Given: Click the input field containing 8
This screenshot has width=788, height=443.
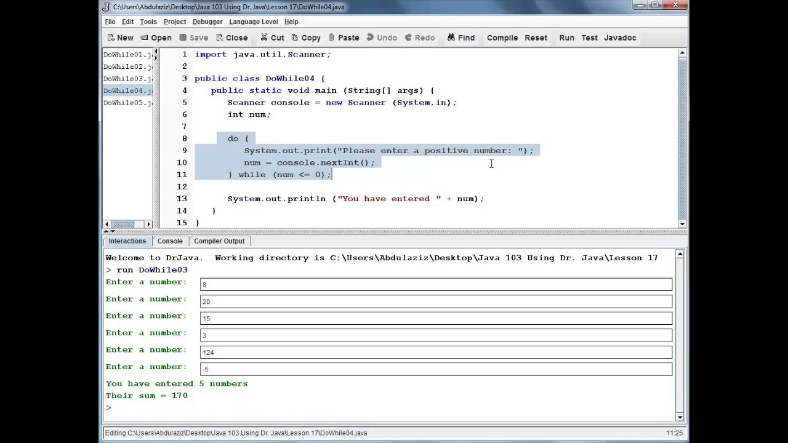Looking at the screenshot, I should [x=436, y=284].
